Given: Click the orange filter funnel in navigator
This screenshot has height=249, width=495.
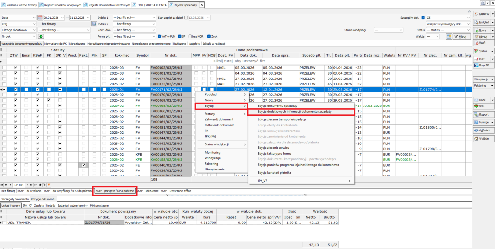Looking at the screenshot, I should [x=49, y=184].
